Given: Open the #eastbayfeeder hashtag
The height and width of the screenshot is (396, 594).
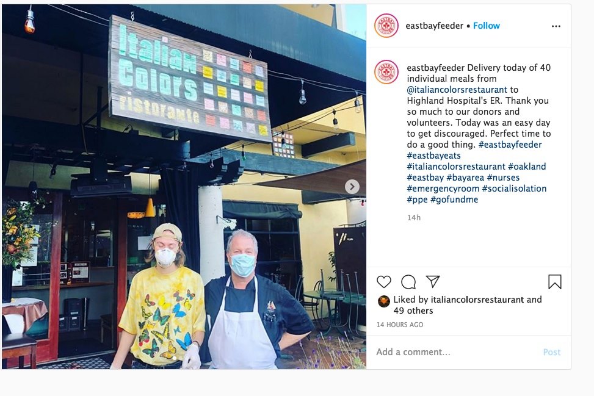Looking at the screenshot, I should point(510,145).
